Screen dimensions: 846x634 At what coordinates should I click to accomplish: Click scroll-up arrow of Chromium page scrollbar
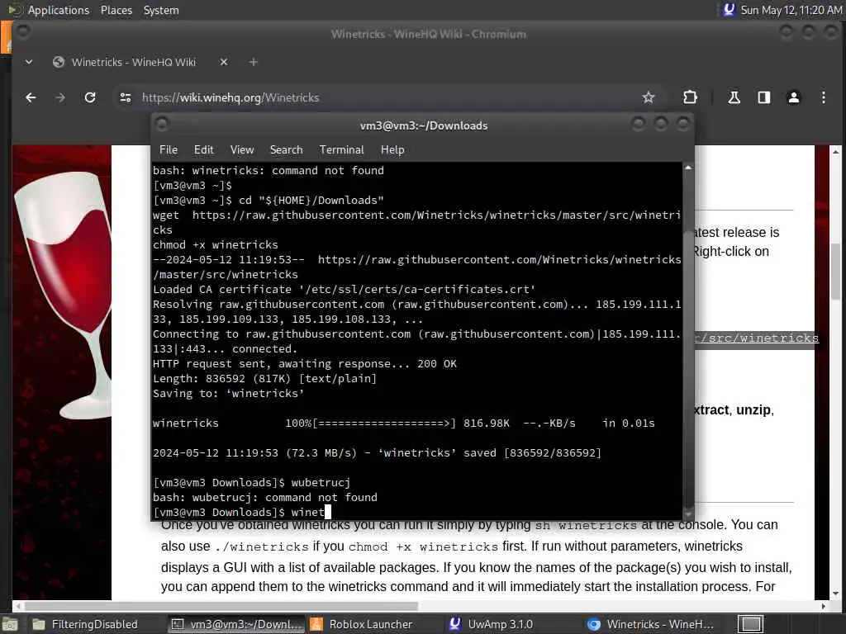(x=835, y=152)
